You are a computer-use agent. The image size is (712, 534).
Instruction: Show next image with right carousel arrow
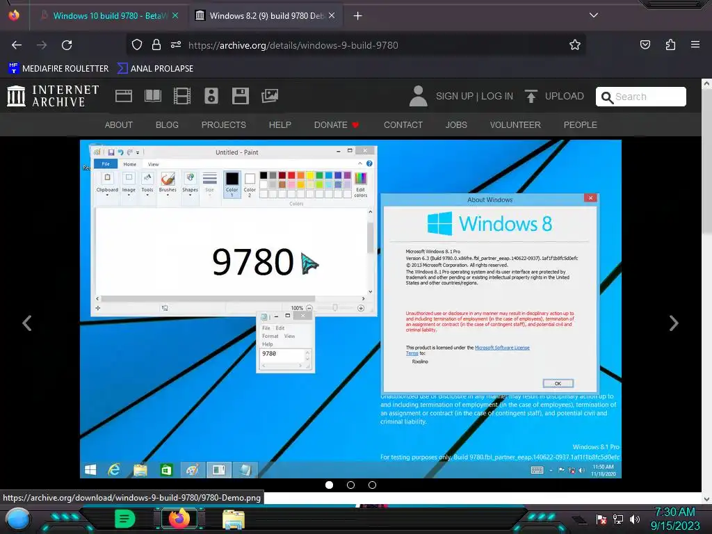tap(674, 323)
